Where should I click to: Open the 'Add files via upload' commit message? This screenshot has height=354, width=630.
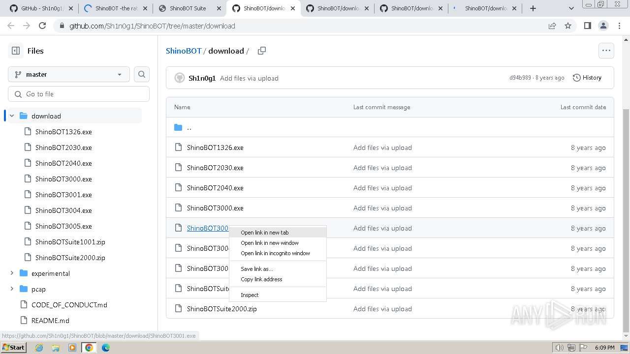click(x=249, y=78)
